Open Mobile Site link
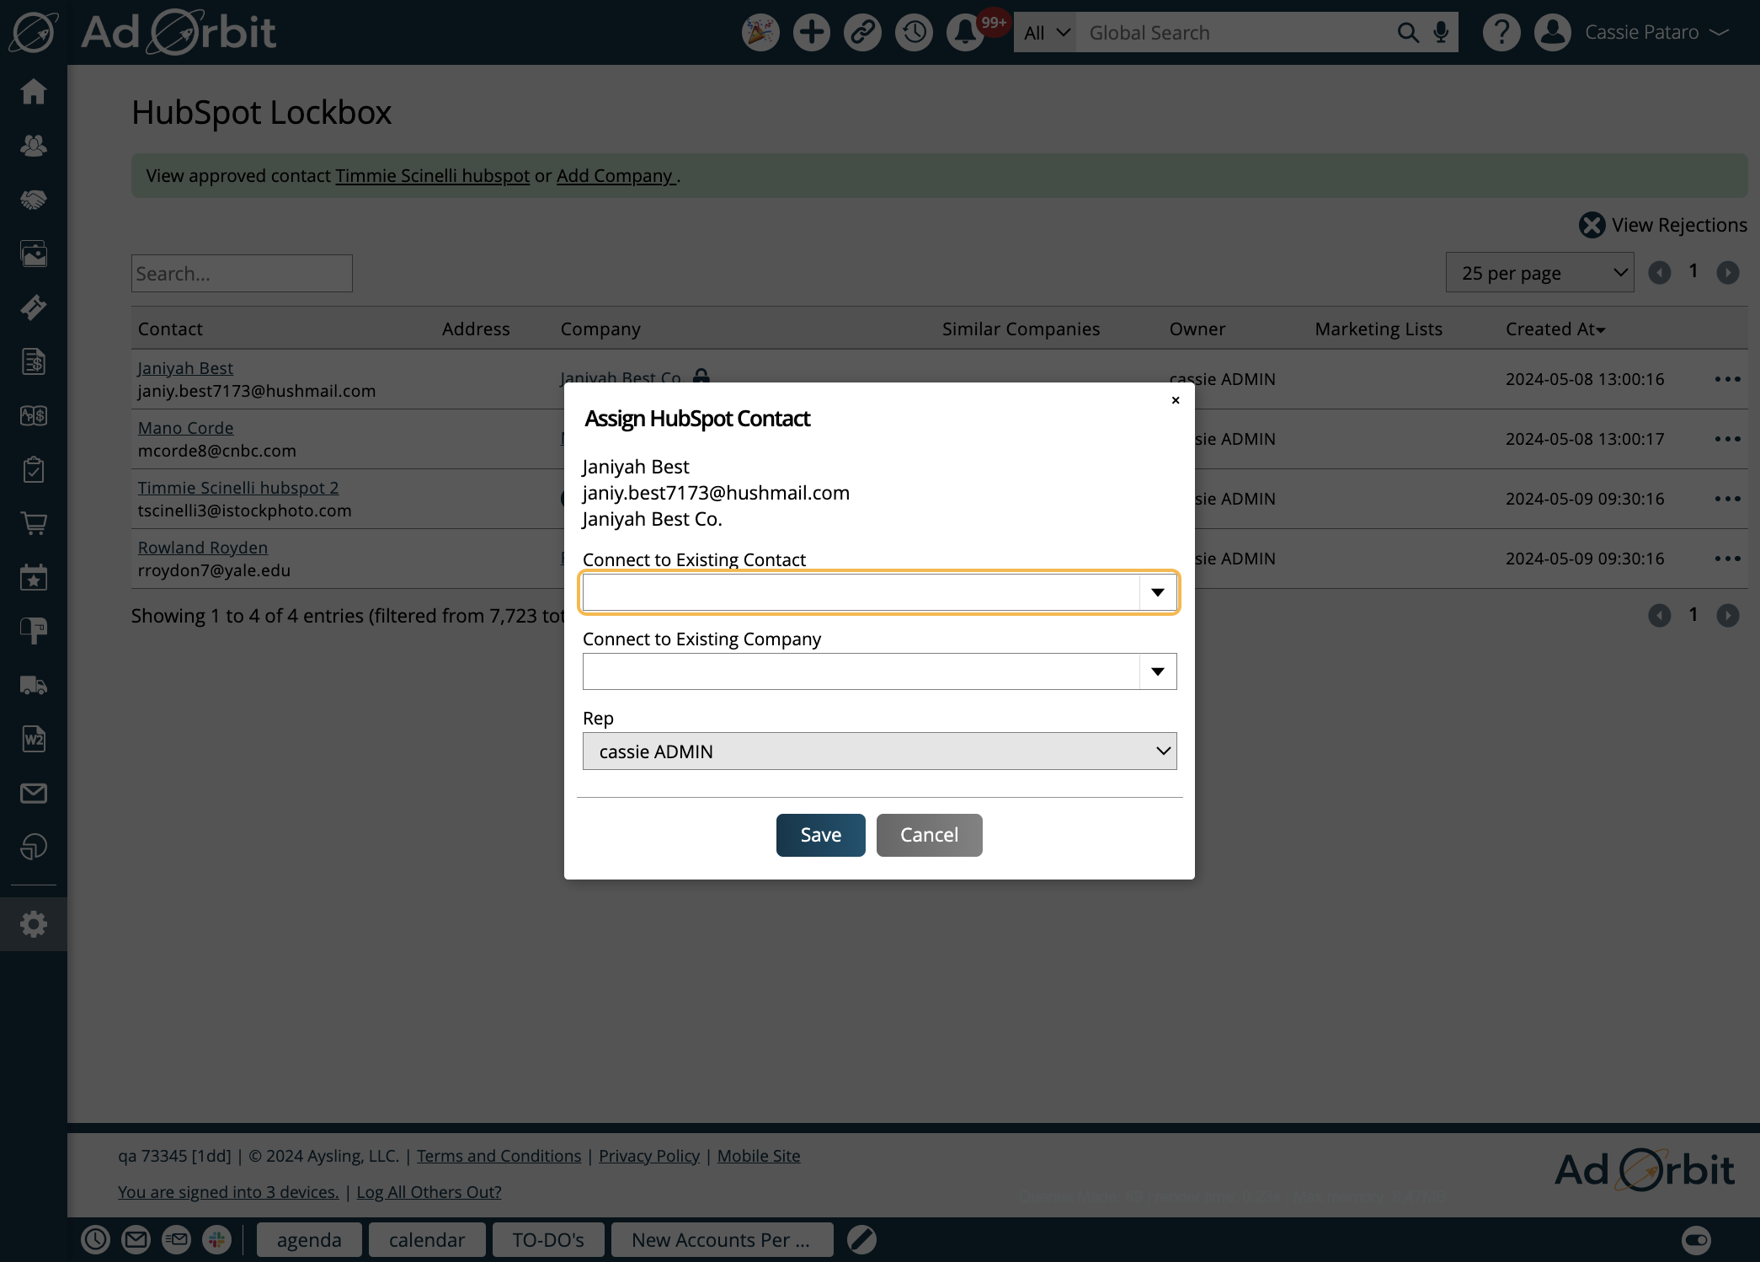1760x1262 pixels. pos(759,1156)
